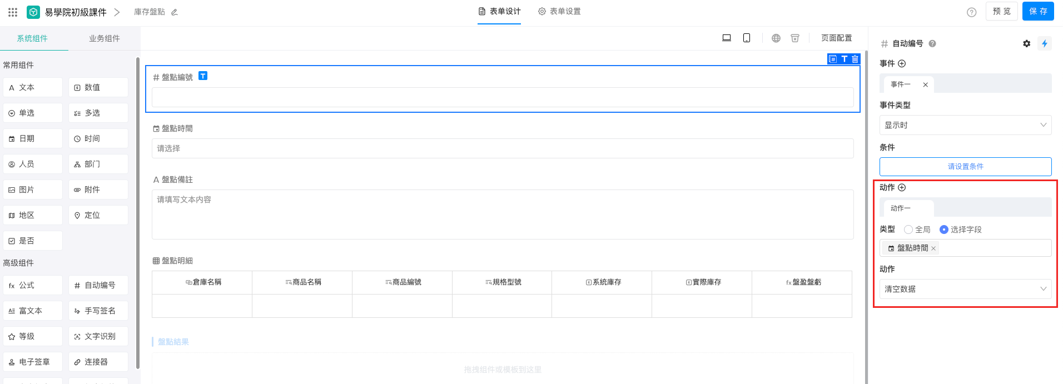Switch to mobile preview layout icon
Viewport: 1063px width, 384px height.
click(747, 38)
